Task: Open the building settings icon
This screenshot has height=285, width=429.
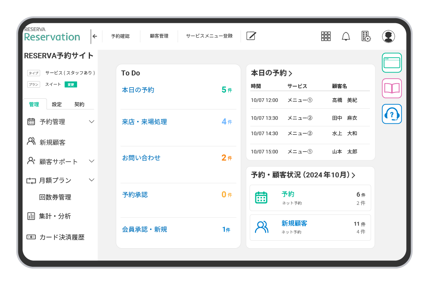Action: [366, 36]
